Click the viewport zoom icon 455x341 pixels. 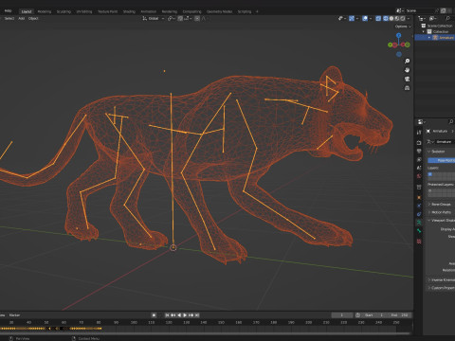407,61
